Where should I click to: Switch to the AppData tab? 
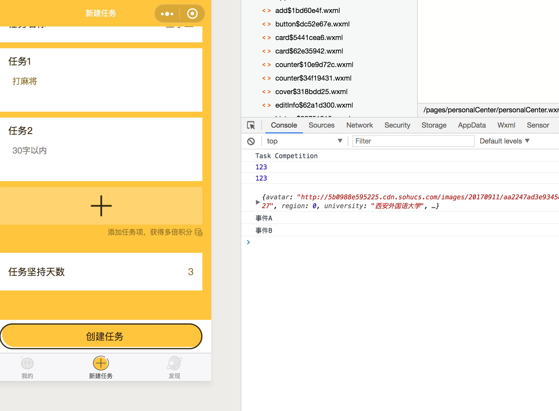472,125
